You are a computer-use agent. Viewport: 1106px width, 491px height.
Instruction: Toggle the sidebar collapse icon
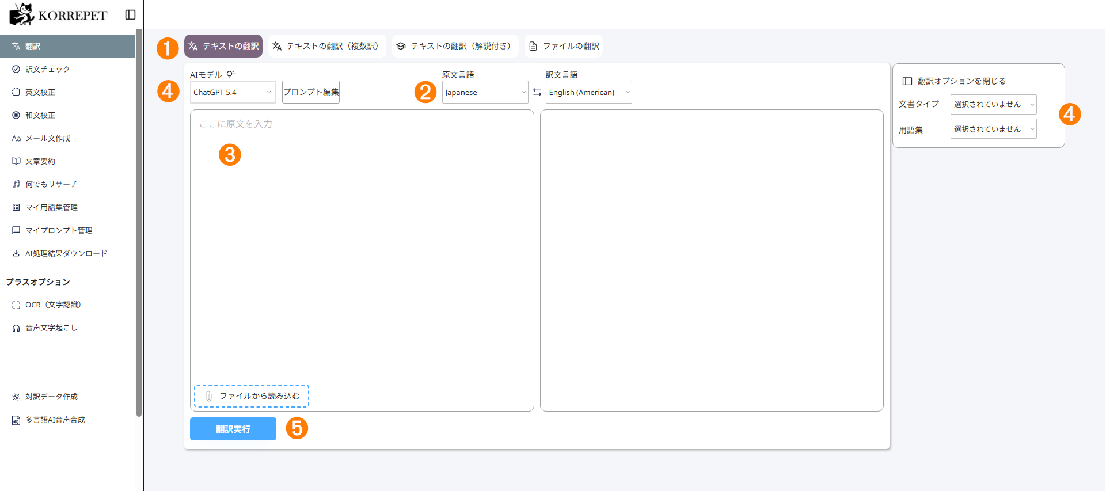(x=131, y=15)
